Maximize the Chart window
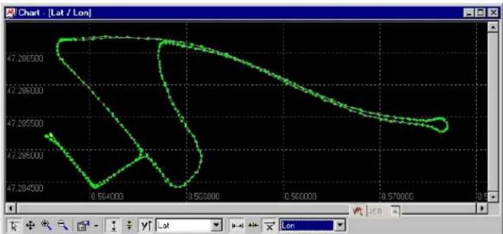 click(481, 13)
